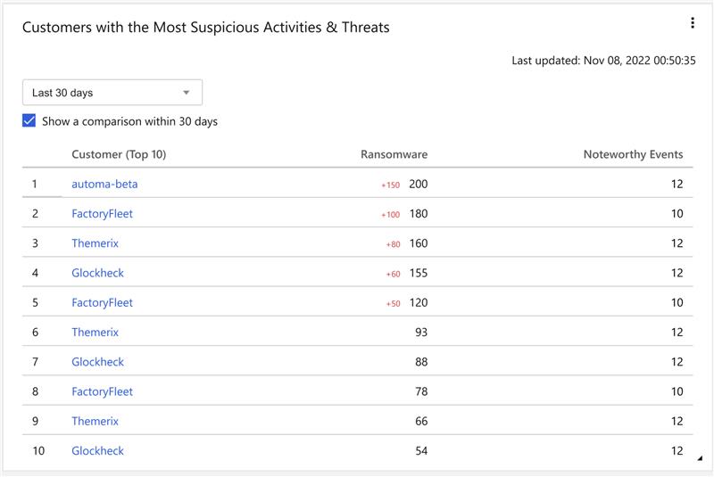Click the resize handle at widget corner

pos(699,458)
